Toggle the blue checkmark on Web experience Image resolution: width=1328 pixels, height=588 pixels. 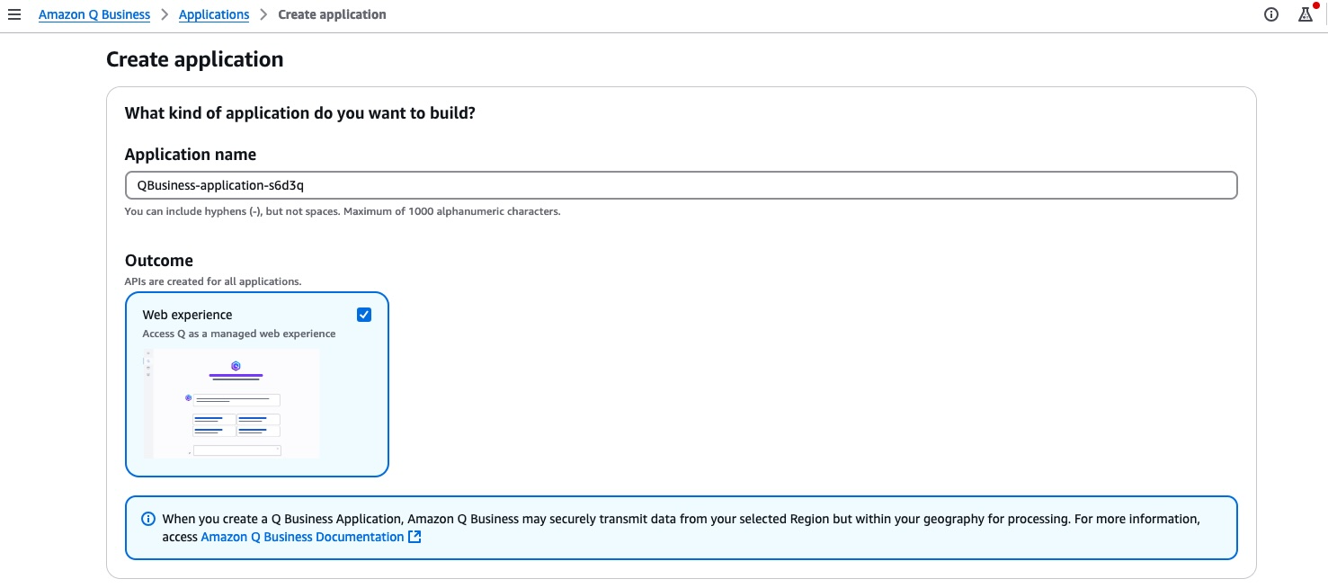364,314
